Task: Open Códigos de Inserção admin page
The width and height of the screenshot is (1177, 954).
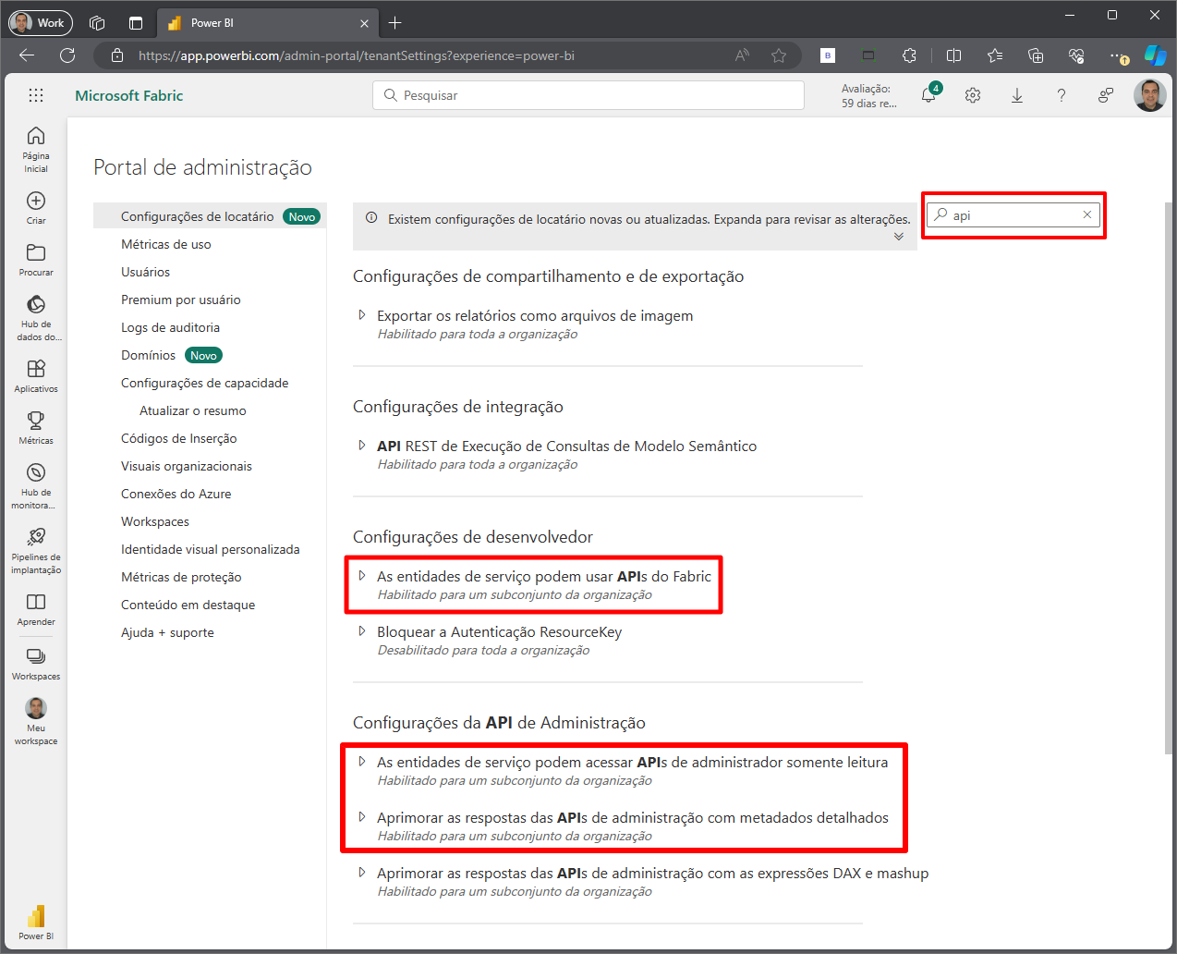Action: tap(178, 438)
